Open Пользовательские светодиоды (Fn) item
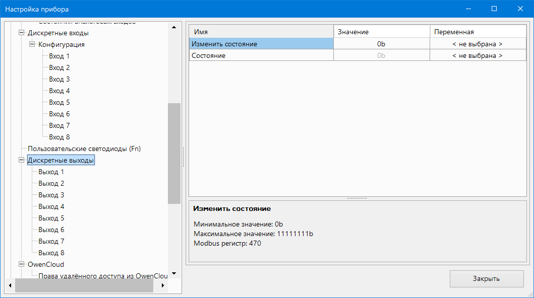The height and width of the screenshot is (298, 534). [x=84, y=148]
